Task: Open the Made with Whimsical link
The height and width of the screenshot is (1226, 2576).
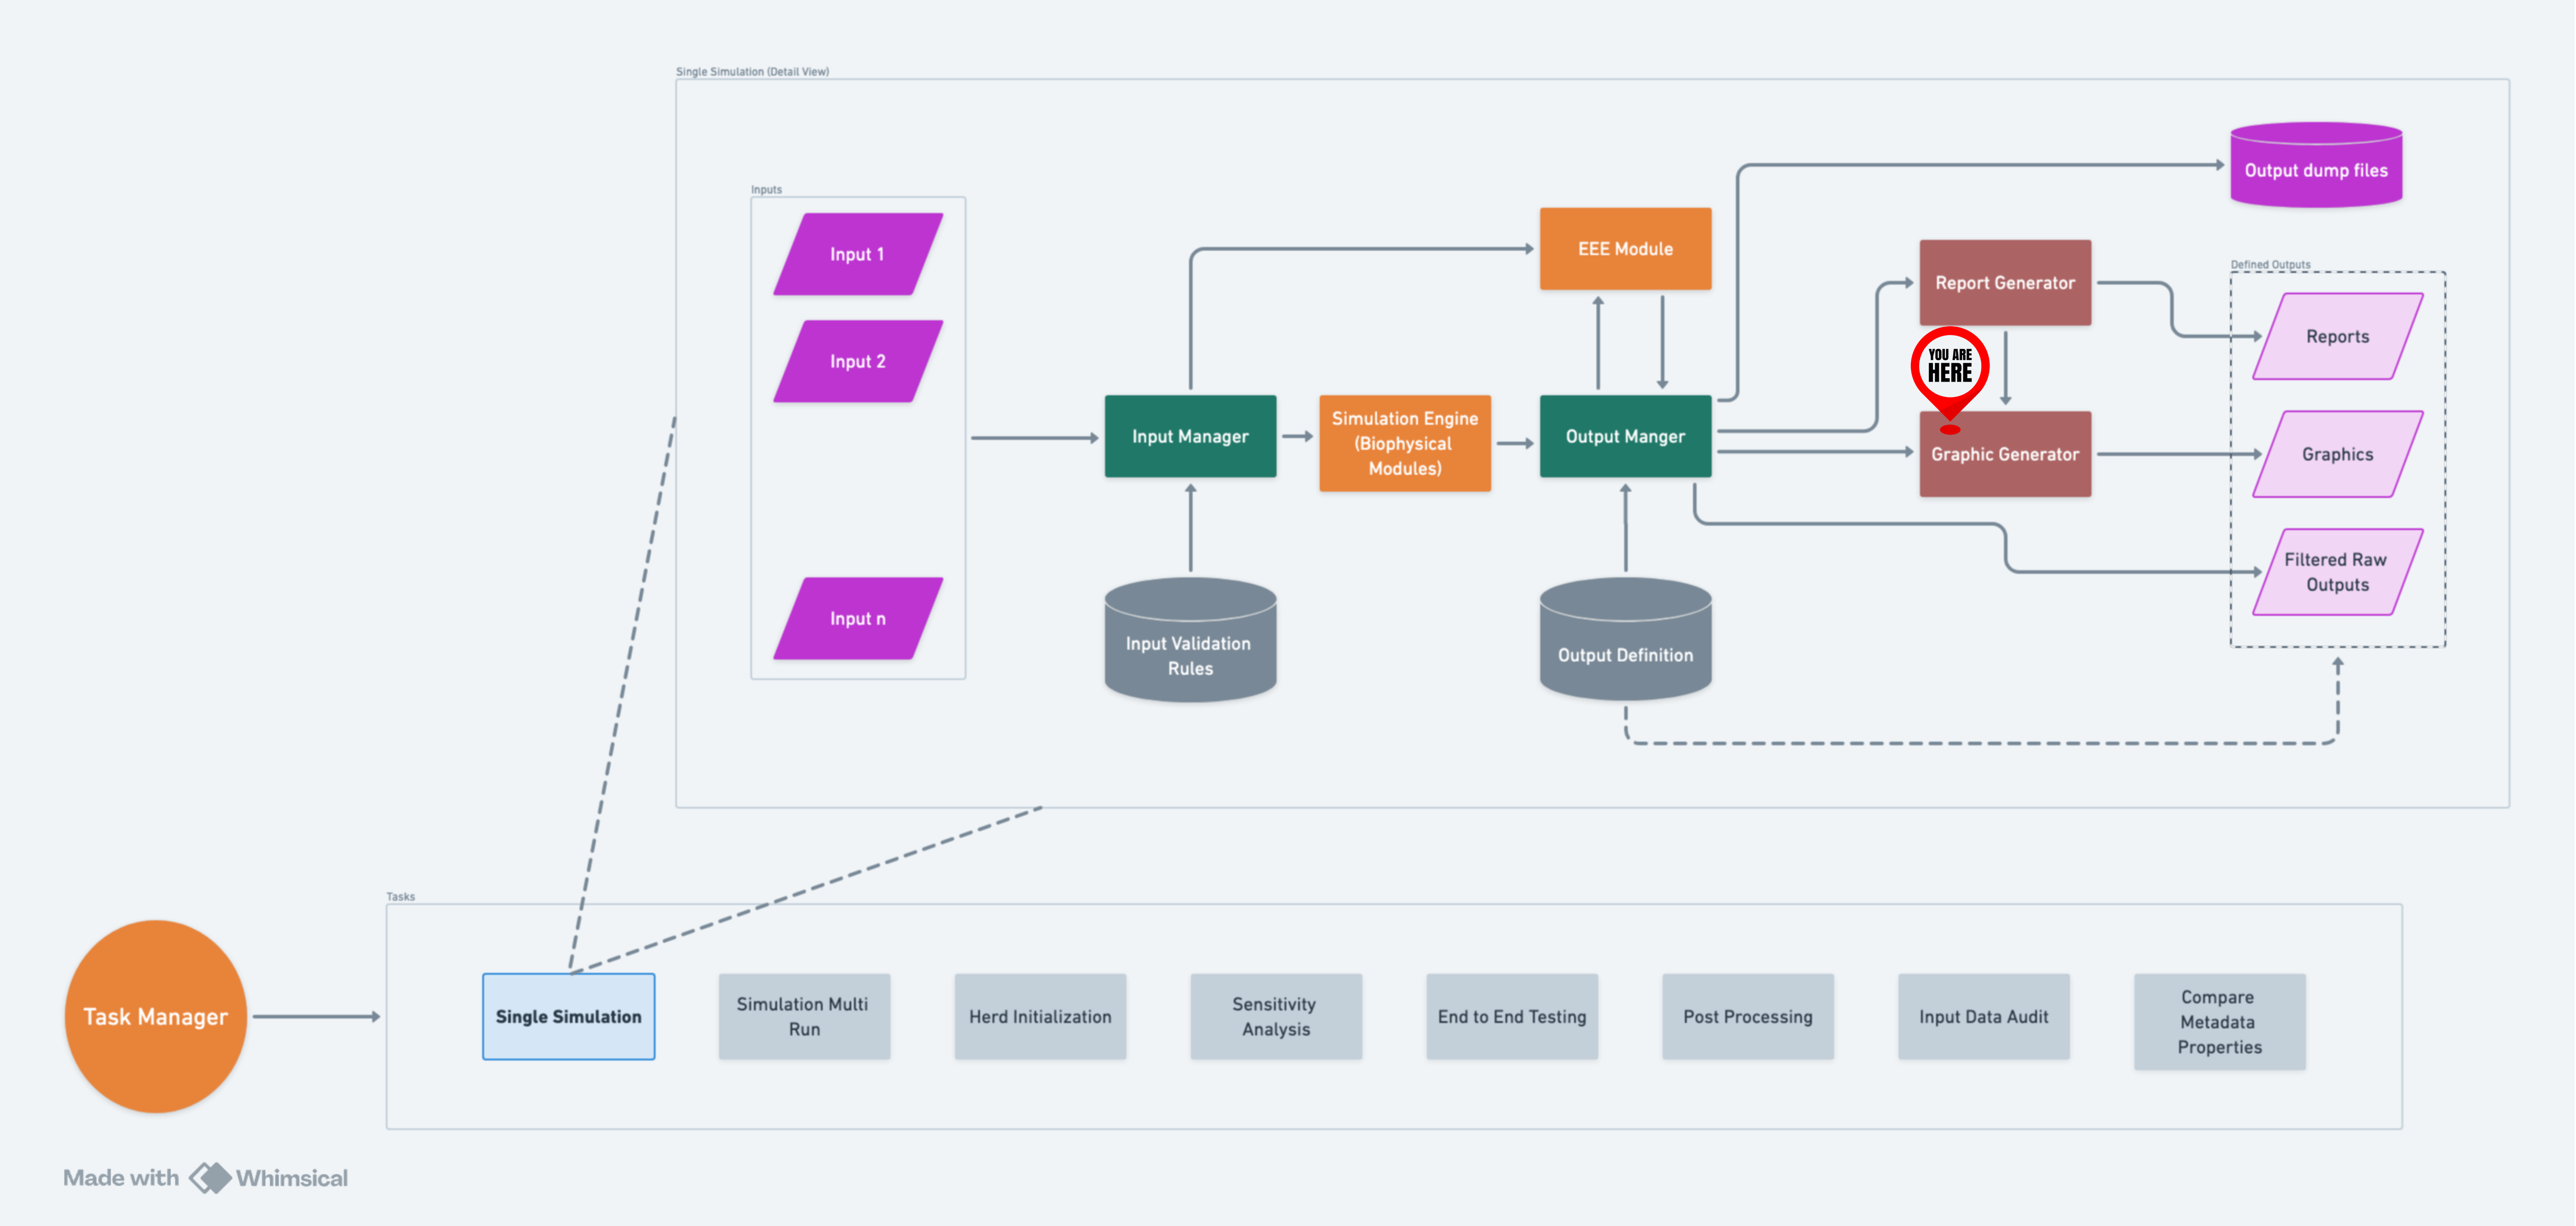Action: click(206, 1178)
